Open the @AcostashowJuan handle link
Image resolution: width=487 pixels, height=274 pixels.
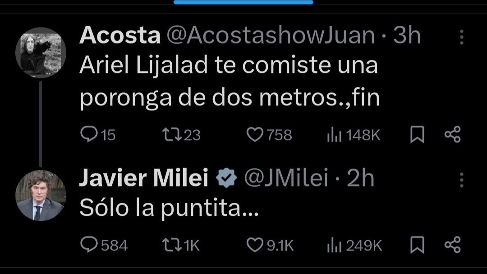point(271,36)
